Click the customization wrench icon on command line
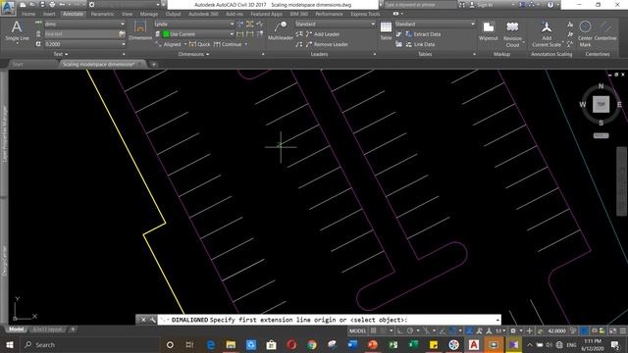Screen dimensions: 628x353 coord(153,320)
